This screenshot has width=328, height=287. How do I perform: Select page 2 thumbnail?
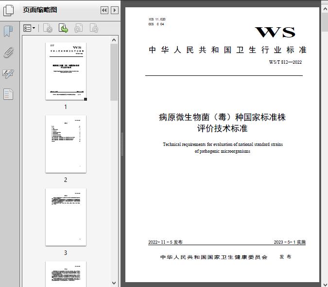pos(66,144)
